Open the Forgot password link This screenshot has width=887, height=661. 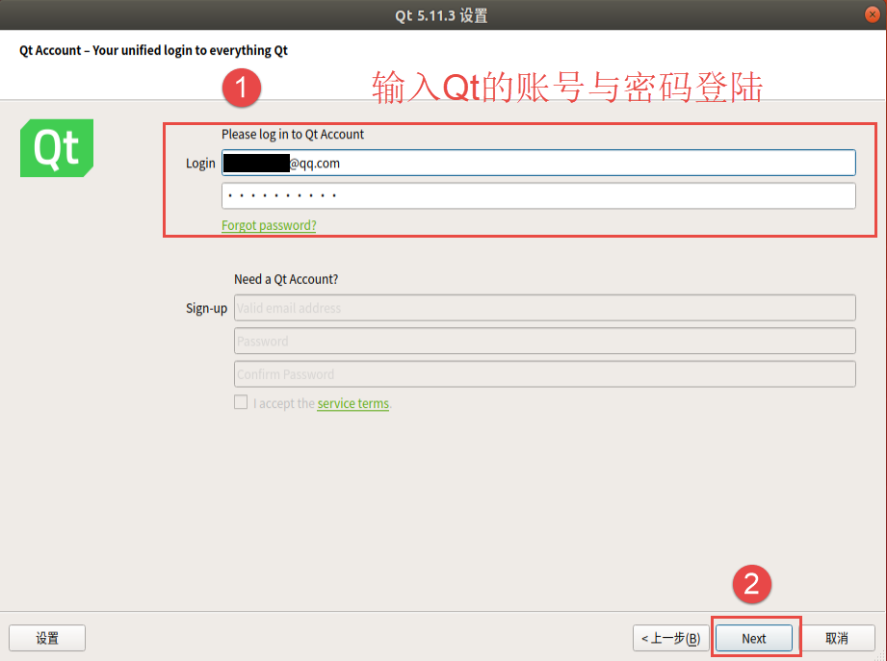point(269,225)
